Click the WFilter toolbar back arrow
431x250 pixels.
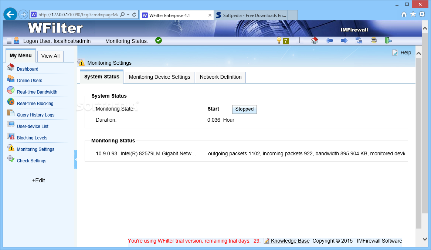point(329,41)
